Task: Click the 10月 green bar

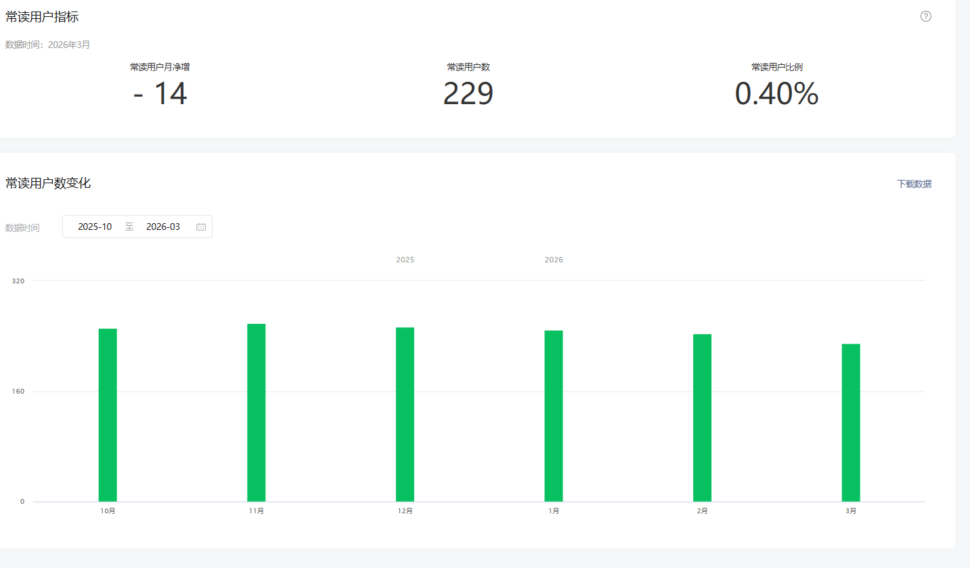Action: tap(108, 415)
